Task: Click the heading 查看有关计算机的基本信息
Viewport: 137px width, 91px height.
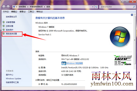Action: click(50, 18)
